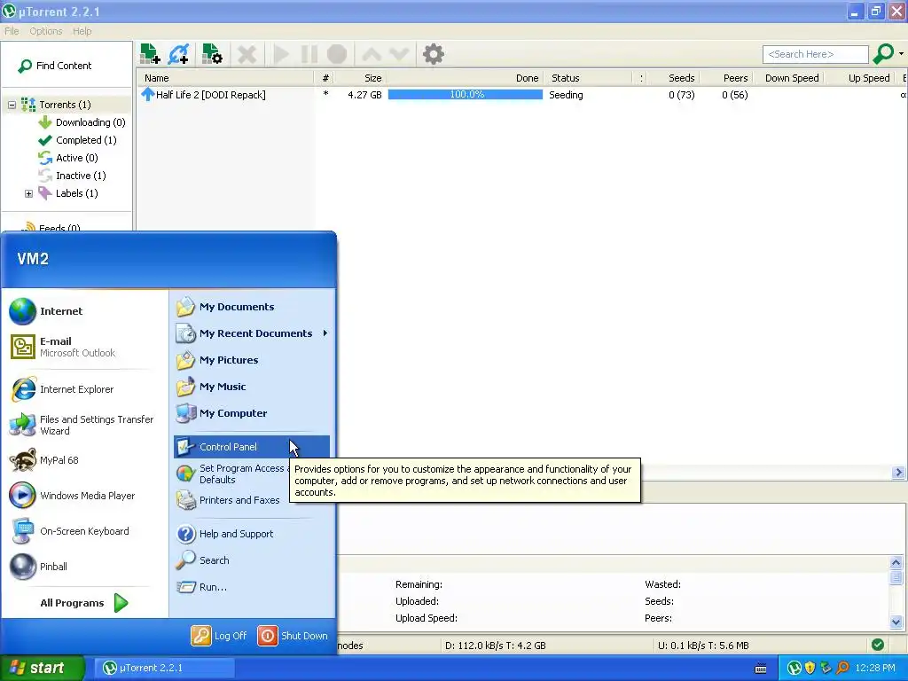Open My Computer from Start menu
The height and width of the screenshot is (681, 908).
(x=252, y=413)
